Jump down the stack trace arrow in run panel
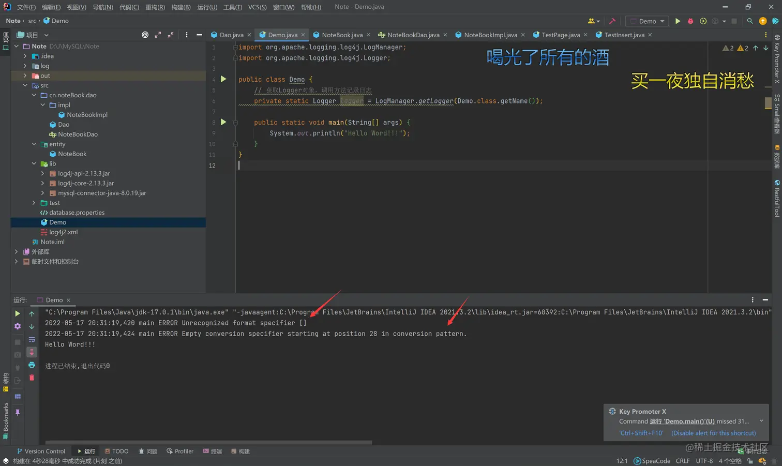Screen dimensions: 782x466 (x=32, y=326)
